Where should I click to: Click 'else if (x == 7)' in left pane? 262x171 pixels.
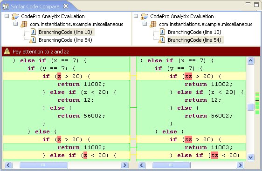pyautogui.click(x=49, y=60)
